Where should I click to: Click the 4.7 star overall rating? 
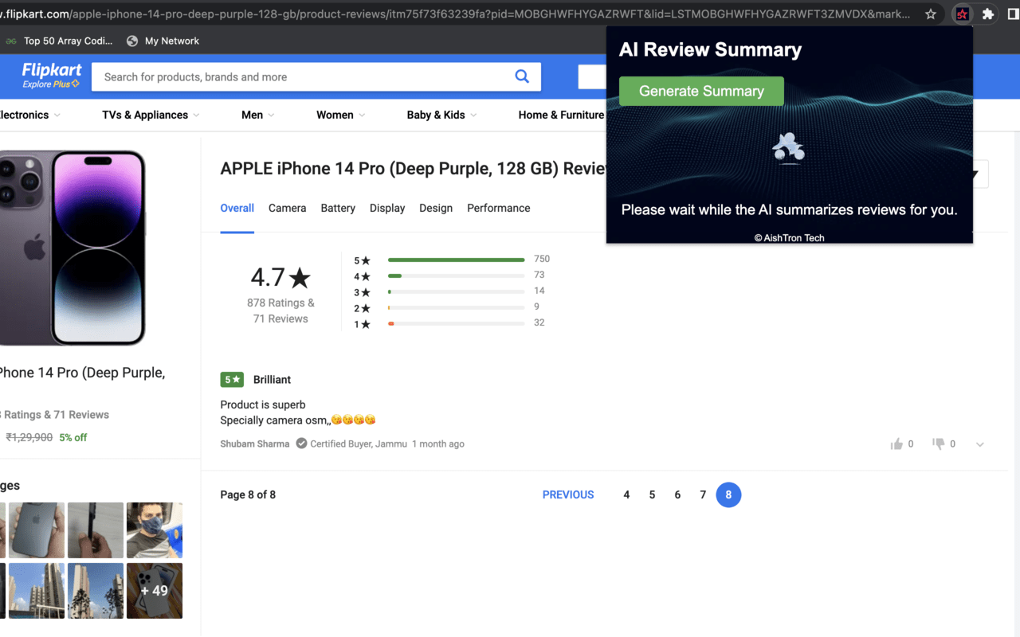tap(280, 277)
